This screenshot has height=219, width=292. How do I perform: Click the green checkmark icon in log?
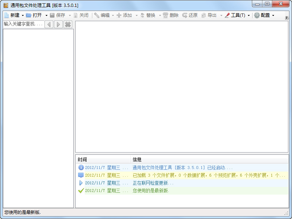point(81,191)
